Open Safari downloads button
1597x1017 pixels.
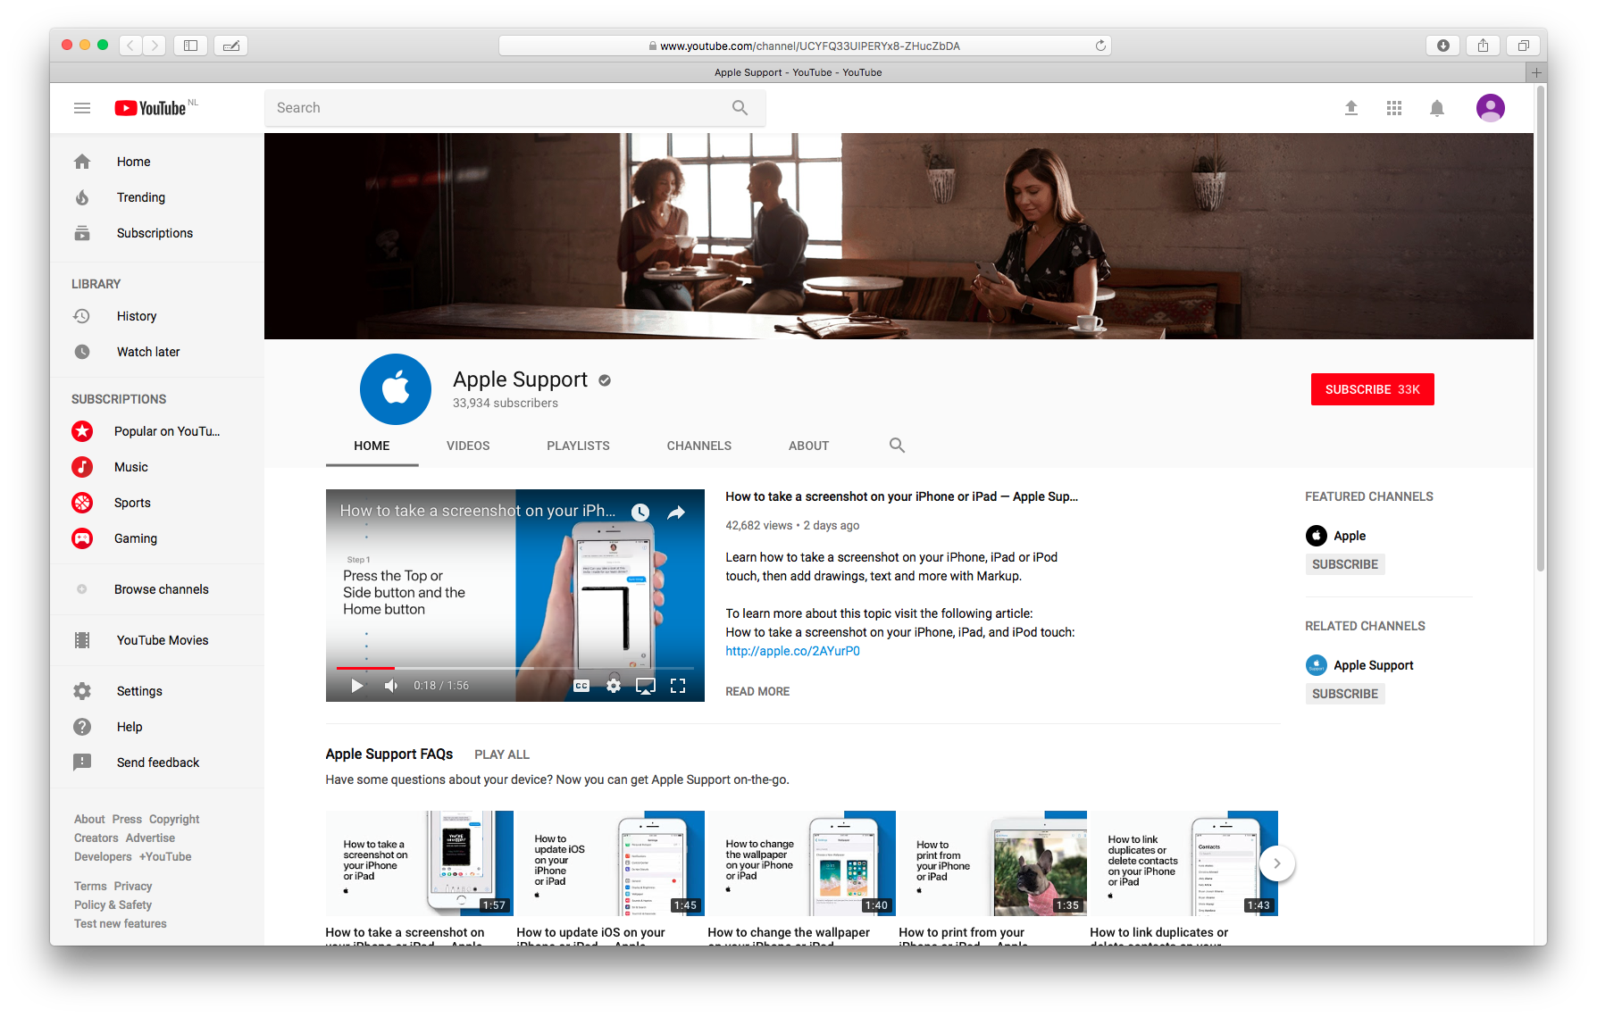tap(1442, 46)
